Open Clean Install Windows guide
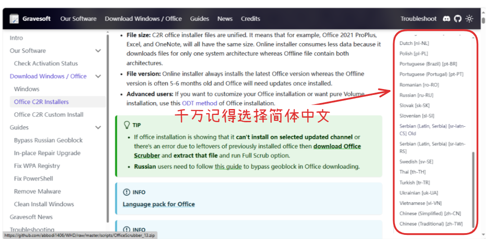Screen dimensions: 486x239 tap(44, 204)
